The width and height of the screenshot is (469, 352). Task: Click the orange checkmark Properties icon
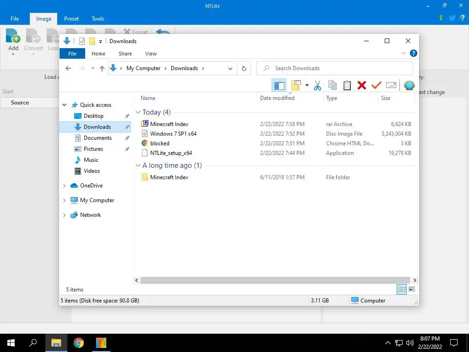coord(376,85)
